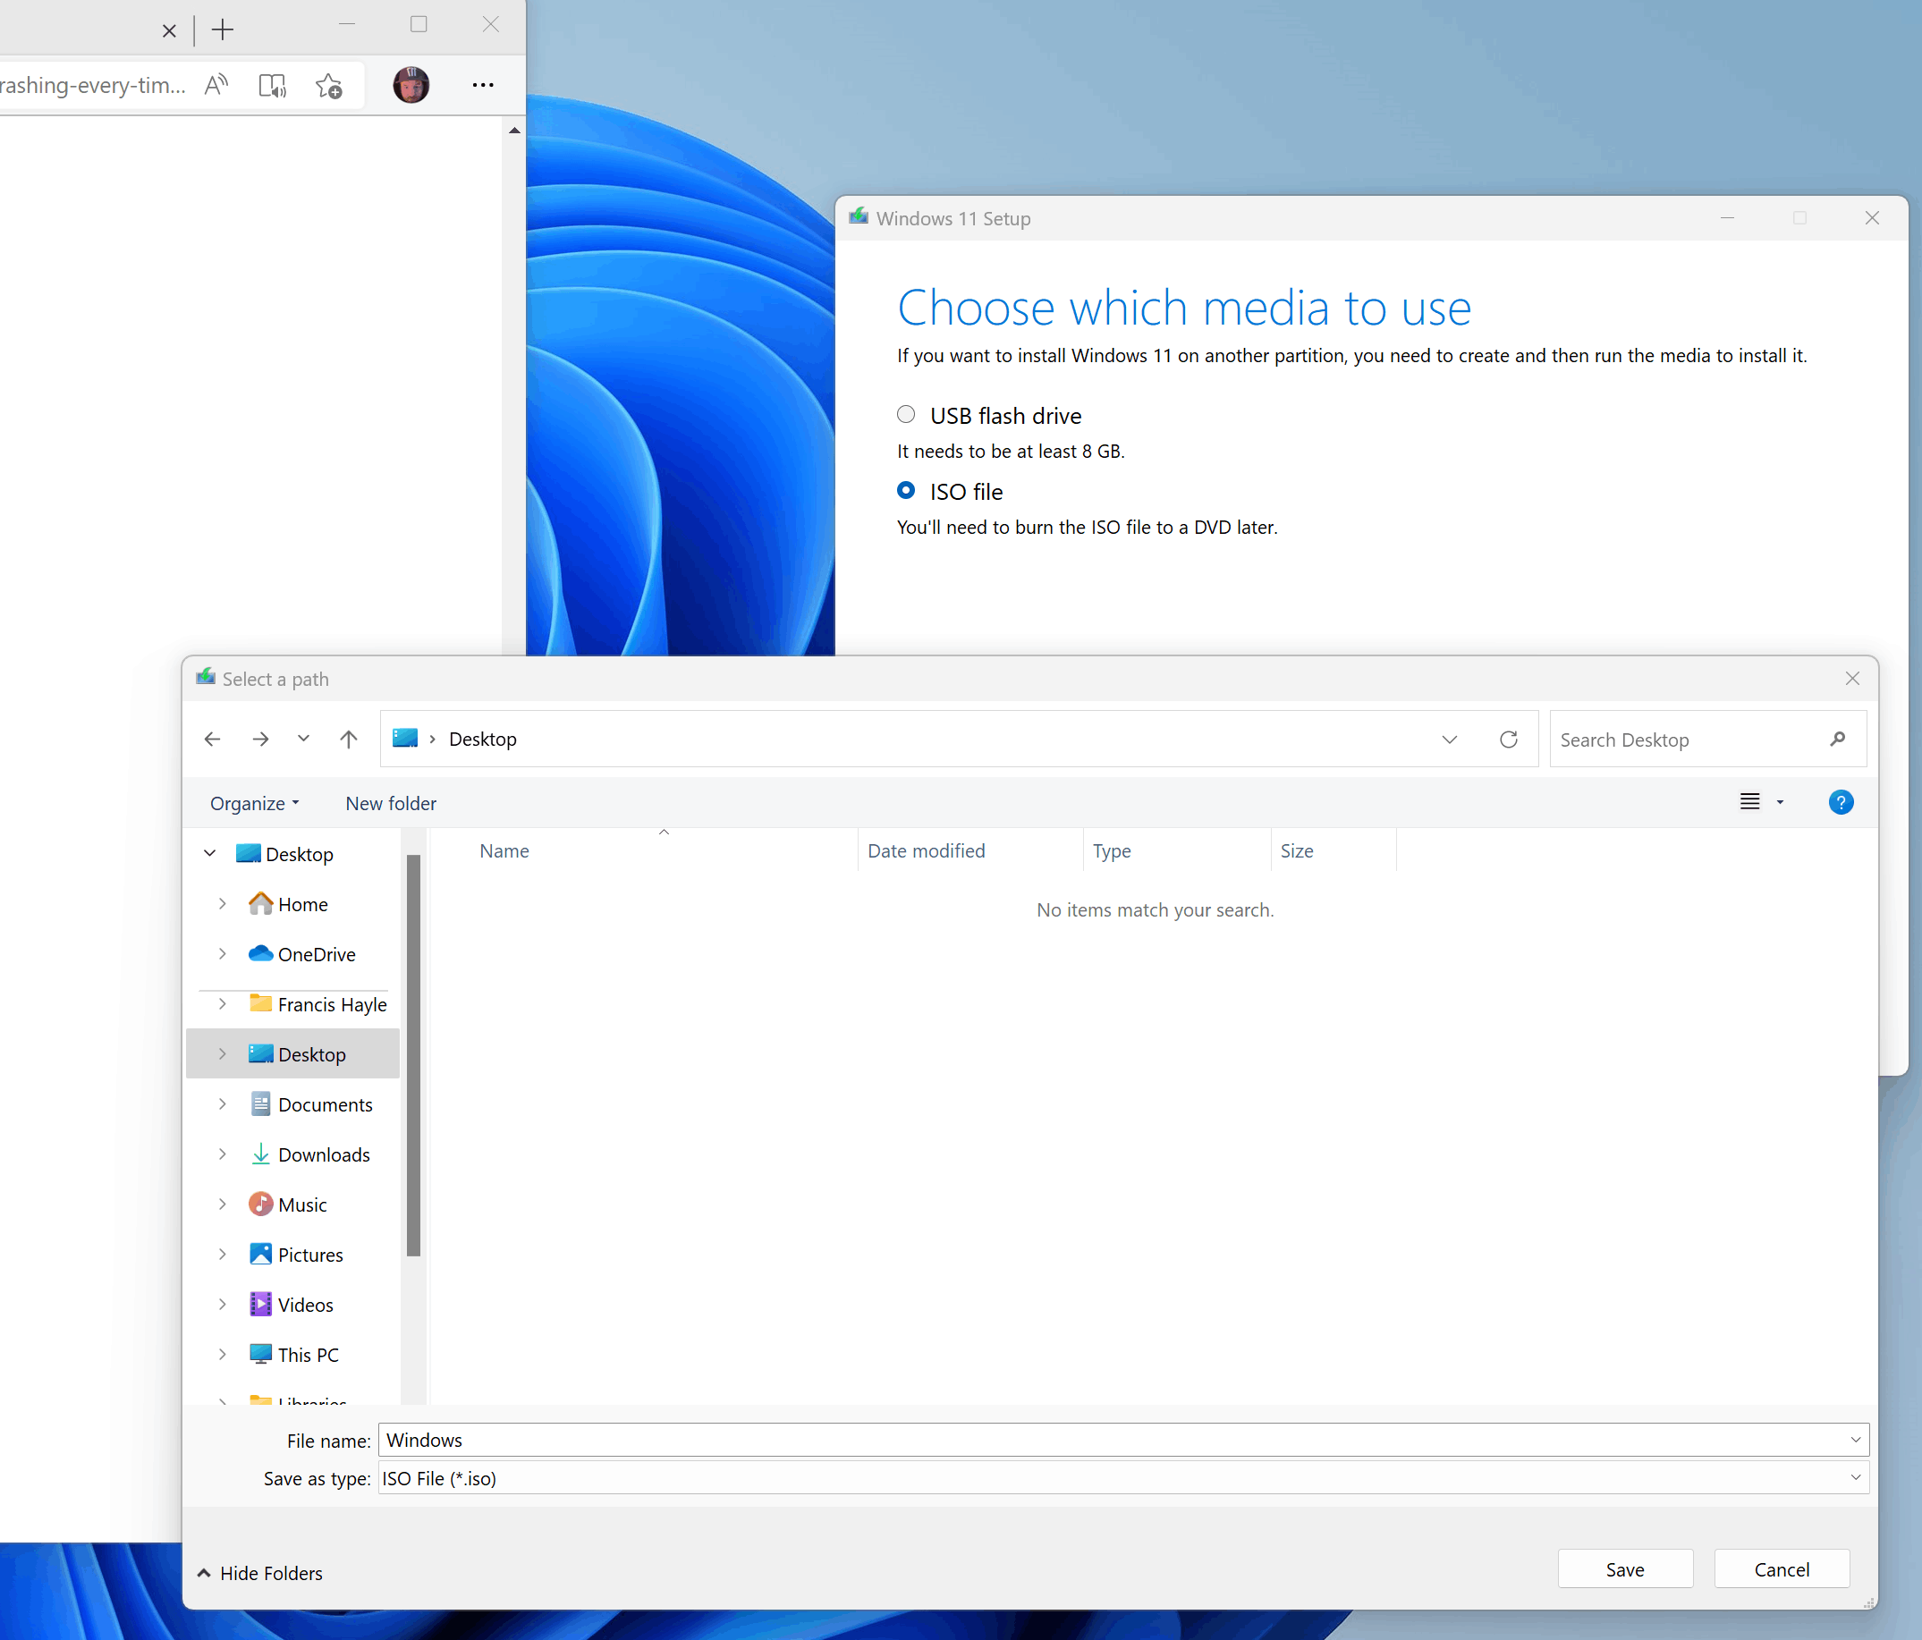Open the address bar folder icon
Viewport: 1922px width, 1640px height.
point(405,739)
